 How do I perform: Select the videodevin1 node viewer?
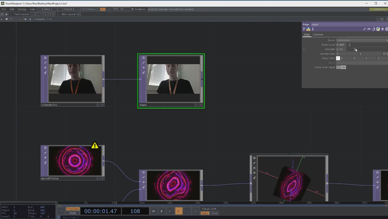coord(75,79)
